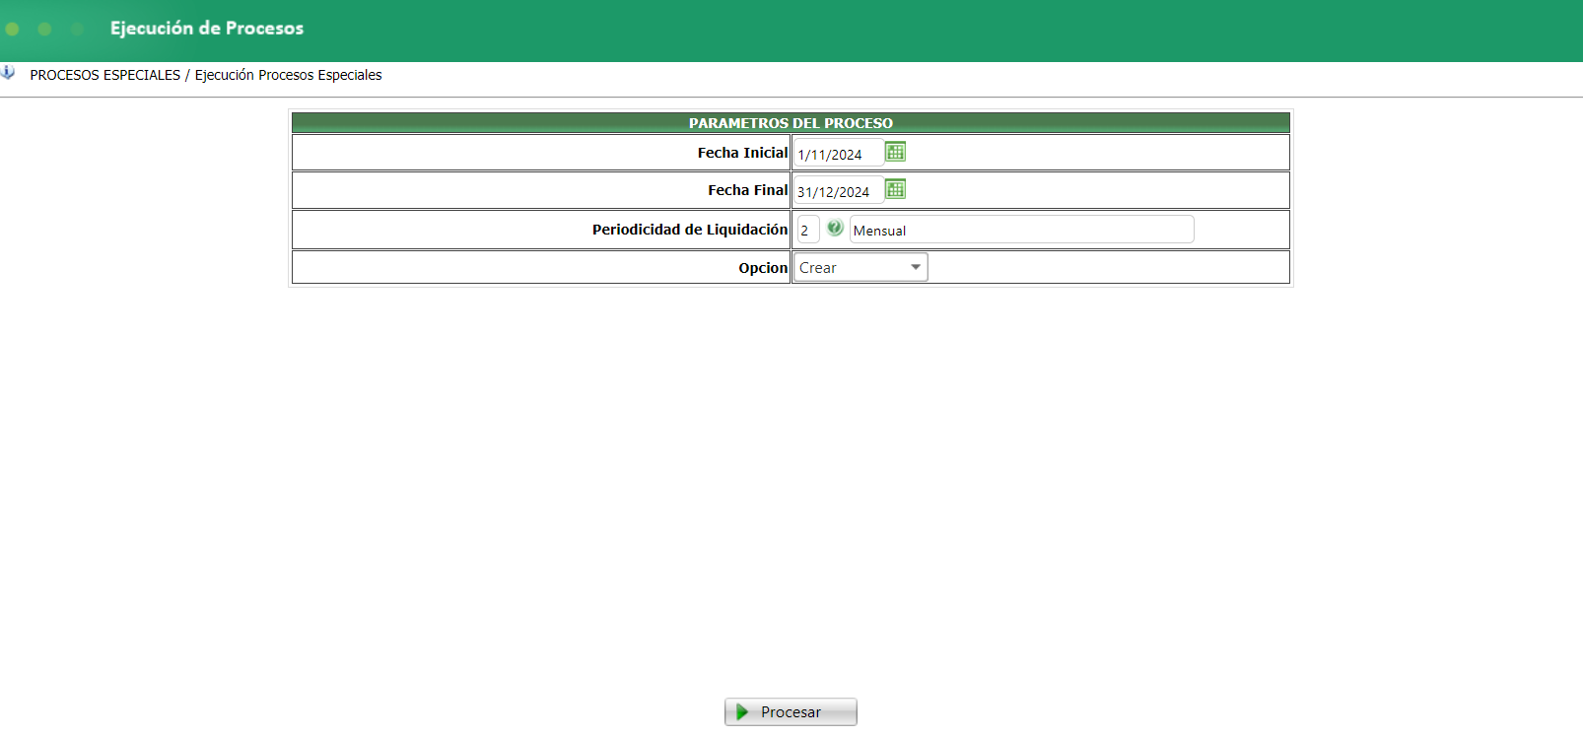Image resolution: width=1583 pixels, height=737 pixels.
Task: Click the Fecha Final label
Action: coord(748,190)
